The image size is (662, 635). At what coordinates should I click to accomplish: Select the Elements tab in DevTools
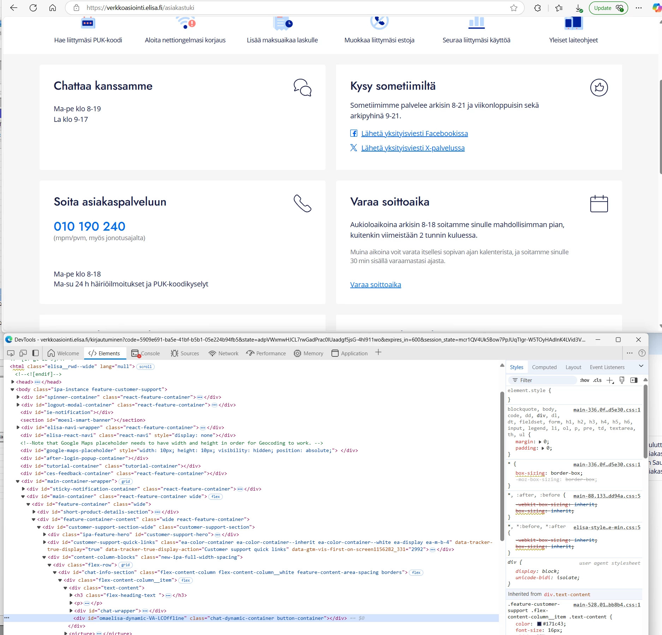104,353
